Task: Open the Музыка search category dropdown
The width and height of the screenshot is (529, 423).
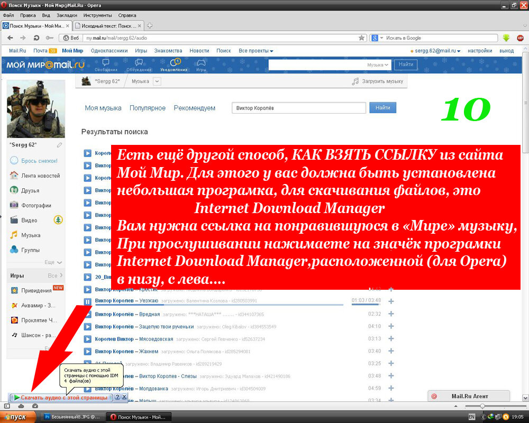Action: pyautogui.click(x=378, y=65)
